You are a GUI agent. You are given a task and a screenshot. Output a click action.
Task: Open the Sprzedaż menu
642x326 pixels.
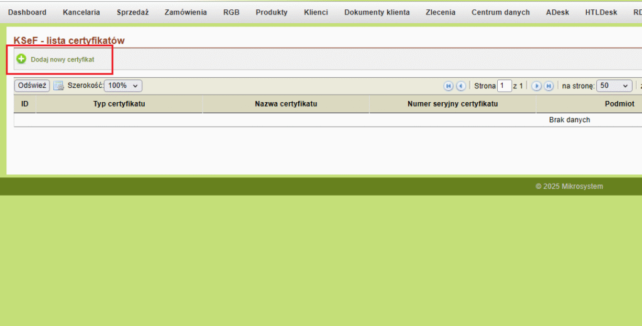click(x=132, y=13)
